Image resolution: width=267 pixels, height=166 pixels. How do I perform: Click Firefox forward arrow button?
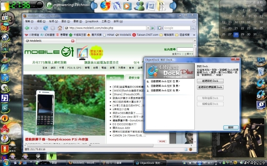pyautogui.click(x=36, y=28)
